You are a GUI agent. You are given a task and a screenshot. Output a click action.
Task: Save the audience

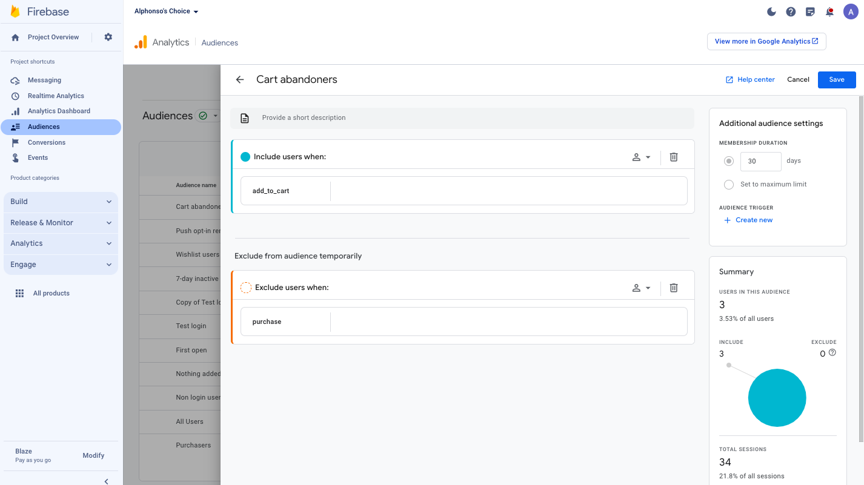836,79
